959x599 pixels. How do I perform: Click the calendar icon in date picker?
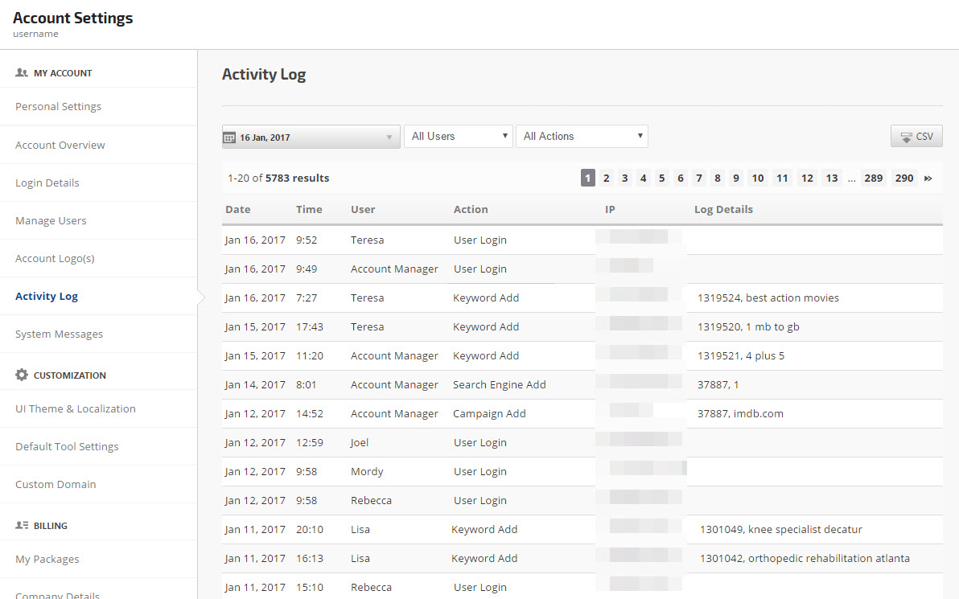click(x=229, y=137)
